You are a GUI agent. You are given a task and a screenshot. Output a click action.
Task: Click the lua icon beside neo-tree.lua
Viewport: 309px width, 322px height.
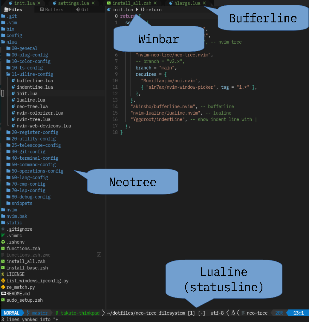coord(13,106)
